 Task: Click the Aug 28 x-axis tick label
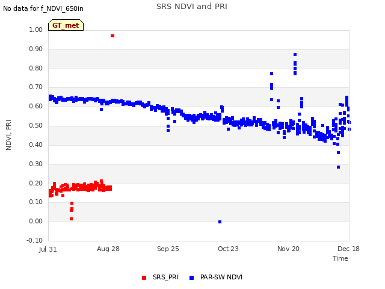coord(108,249)
